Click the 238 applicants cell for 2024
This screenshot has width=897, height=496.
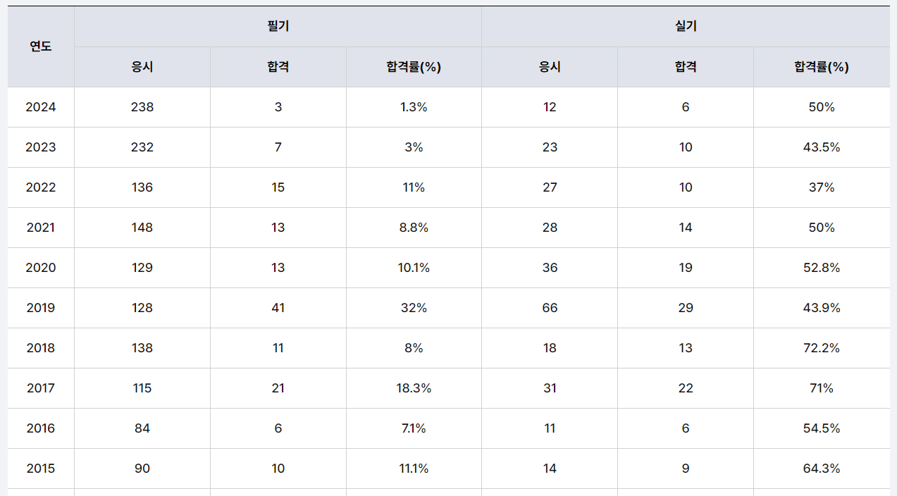[142, 107]
